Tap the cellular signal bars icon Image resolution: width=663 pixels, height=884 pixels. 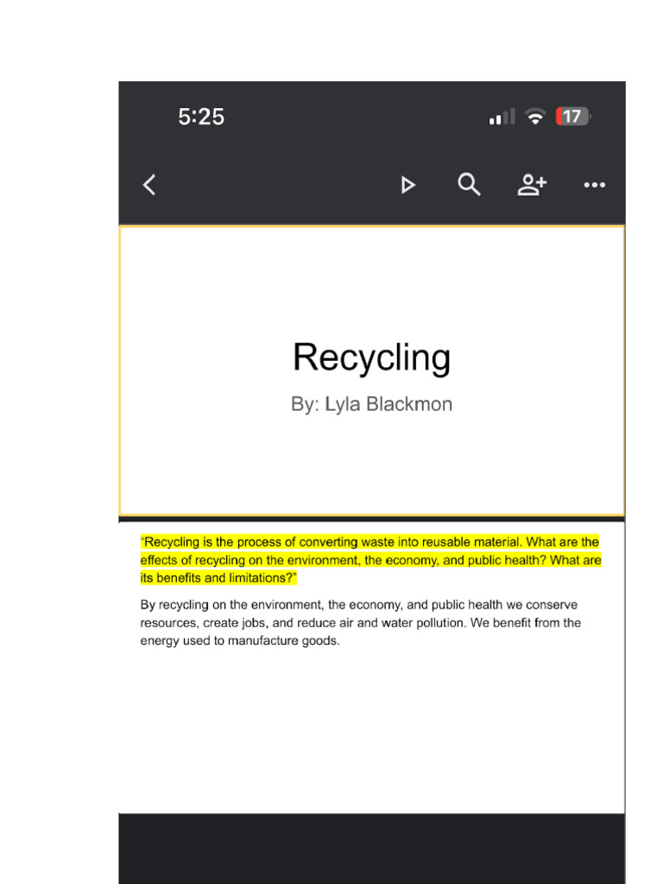tap(502, 117)
